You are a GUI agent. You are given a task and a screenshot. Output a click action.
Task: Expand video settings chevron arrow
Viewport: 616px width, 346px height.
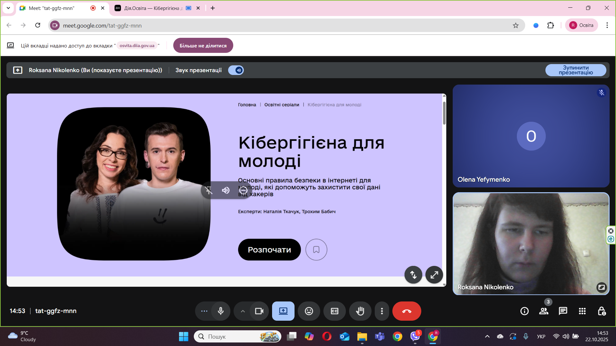pyautogui.click(x=243, y=311)
